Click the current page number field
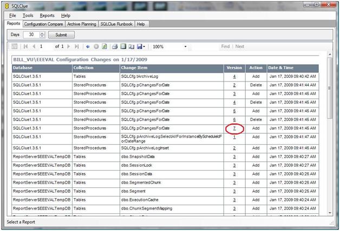The height and width of the screenshot is (231, 340). tap(45, 46)
